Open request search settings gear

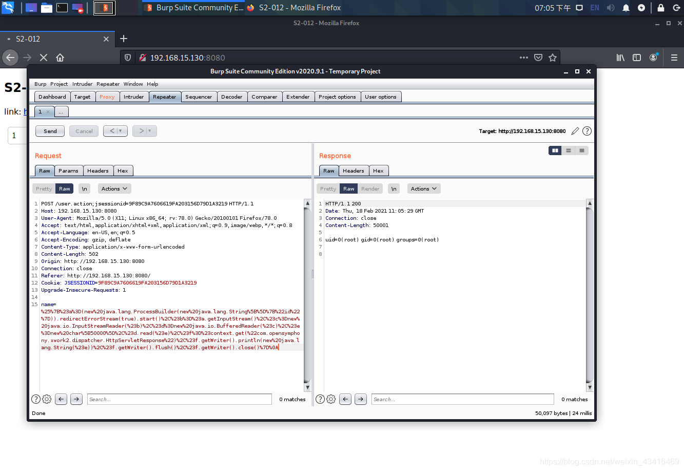point(47,399)
